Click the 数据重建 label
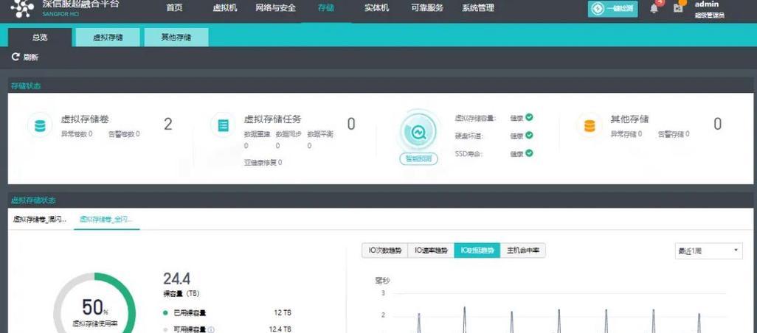The height and width of the screenshot is (333, 757). tap(256, 134)
